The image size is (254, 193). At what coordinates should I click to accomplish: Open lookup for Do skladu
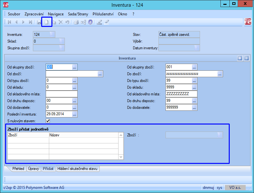pos(194,87)
